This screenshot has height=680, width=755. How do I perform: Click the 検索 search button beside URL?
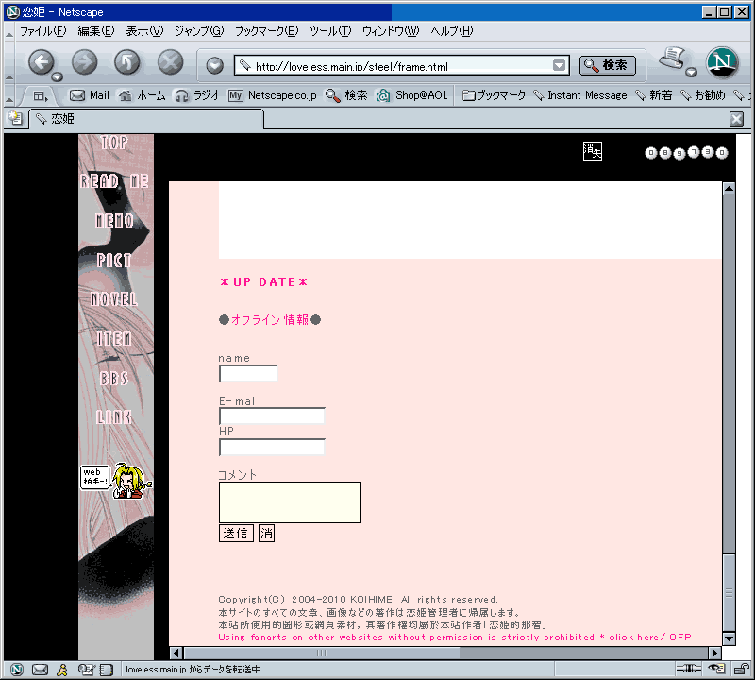pyautogui.click(x=607, y=65)
